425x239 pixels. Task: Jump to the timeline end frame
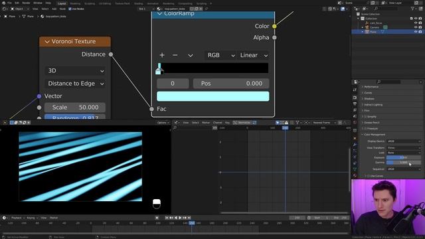click(189, 218)
